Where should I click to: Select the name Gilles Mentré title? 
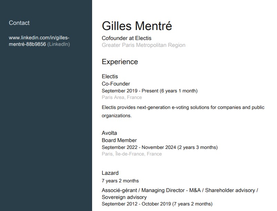tap(137, 26)
